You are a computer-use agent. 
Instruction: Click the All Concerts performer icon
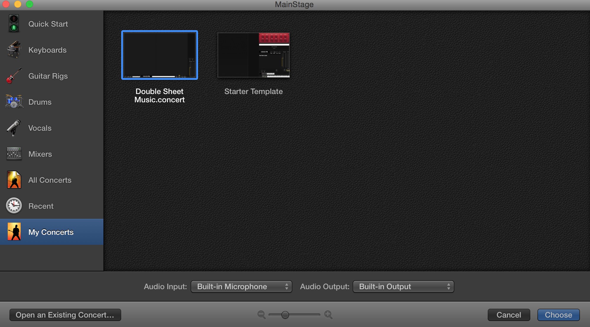pyautogui.click(x=14, y=180)
